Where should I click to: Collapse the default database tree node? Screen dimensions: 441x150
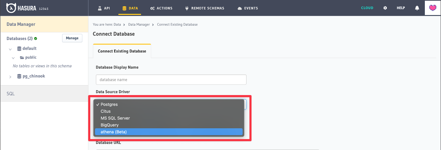[x=10, y=49]
